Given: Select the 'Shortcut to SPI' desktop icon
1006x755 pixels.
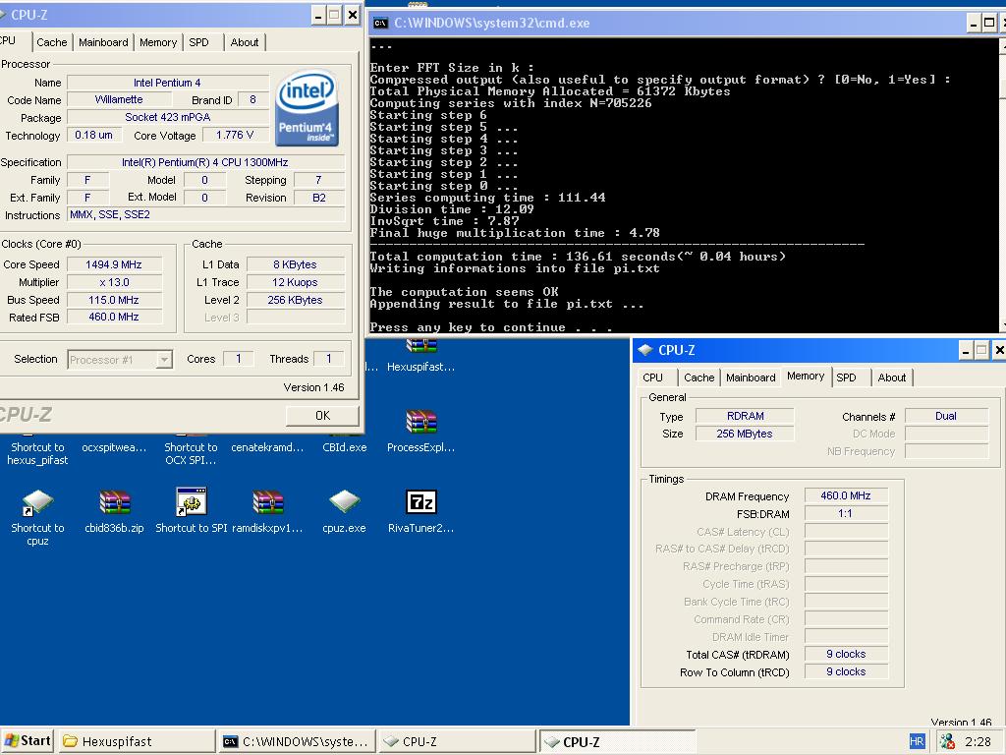Looking at the screenshot, I should 192,502.
